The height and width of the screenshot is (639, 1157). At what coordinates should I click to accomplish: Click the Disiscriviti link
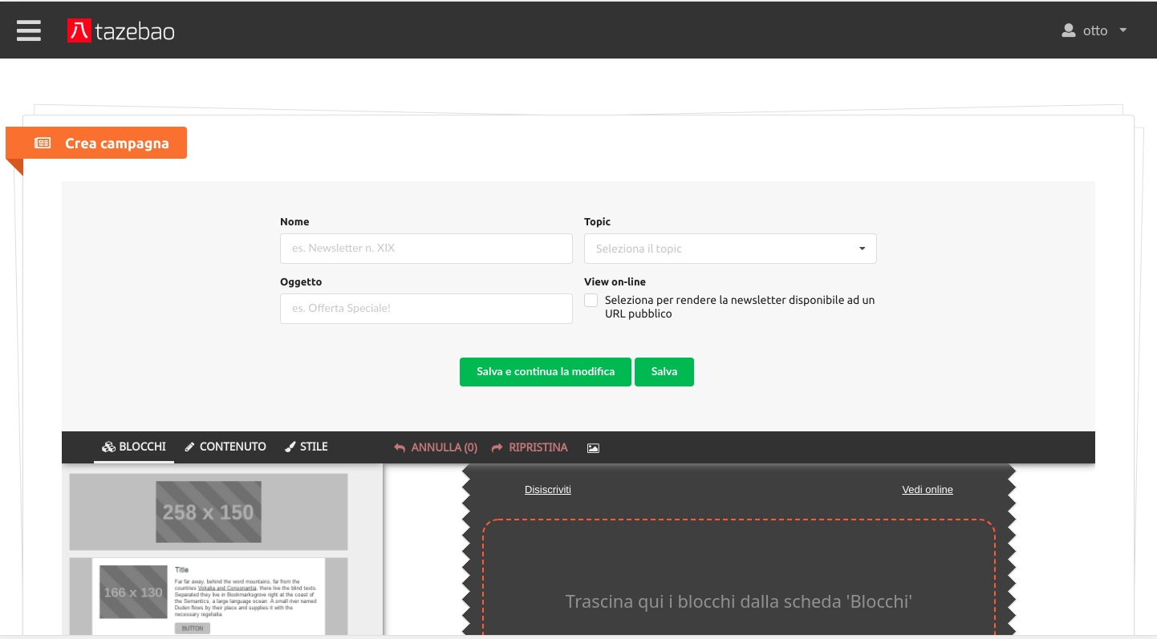coord(548,489)
